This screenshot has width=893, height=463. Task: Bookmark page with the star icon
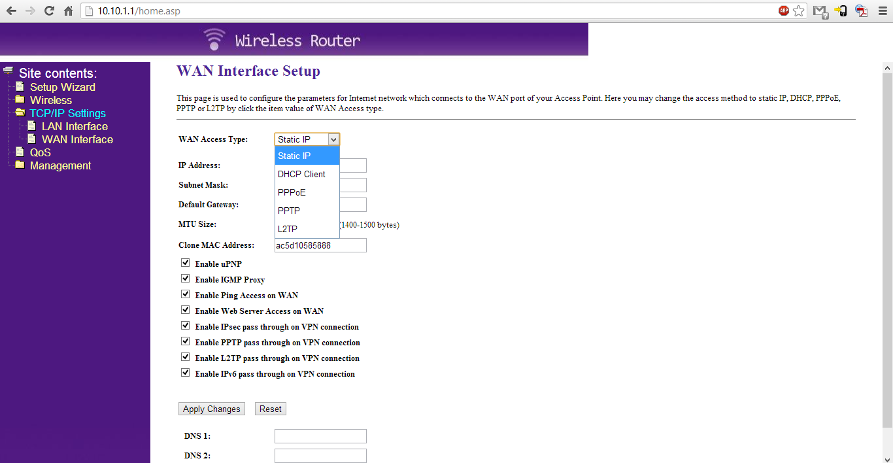coord(799,11)
